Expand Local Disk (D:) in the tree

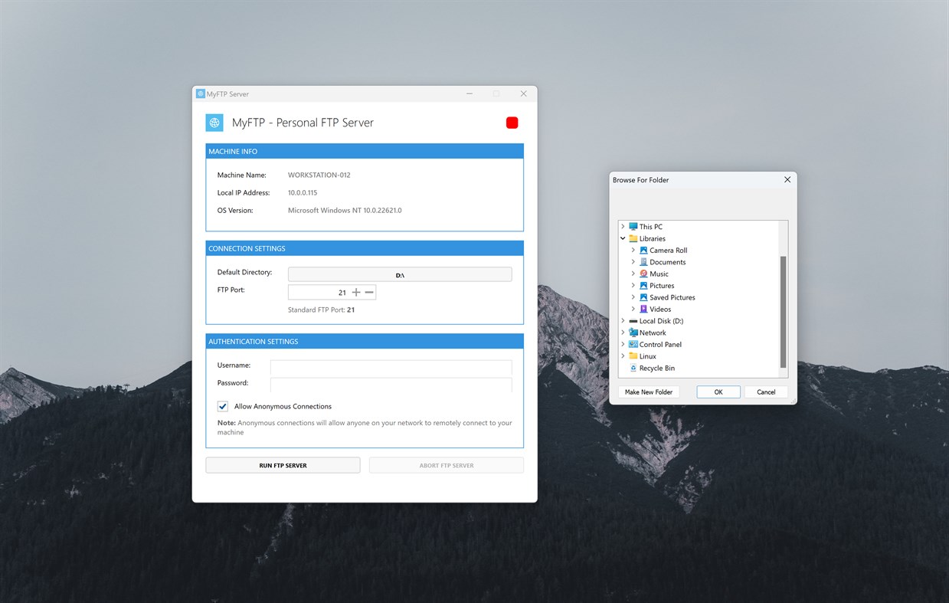tap(622, 320)
